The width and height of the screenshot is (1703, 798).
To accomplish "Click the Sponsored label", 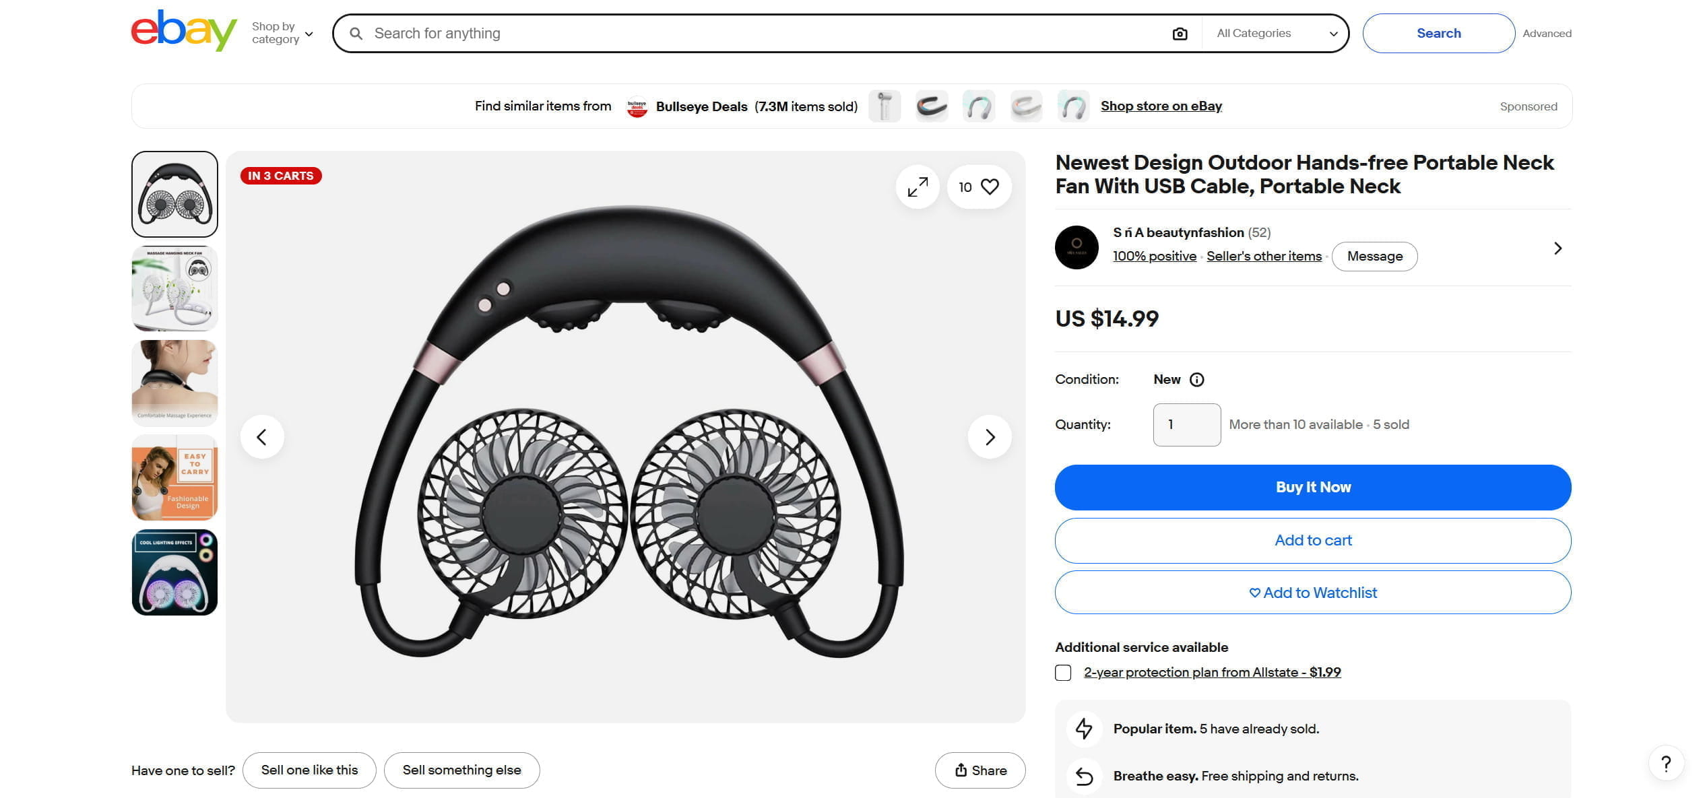I will click(x=1529, y=106).
